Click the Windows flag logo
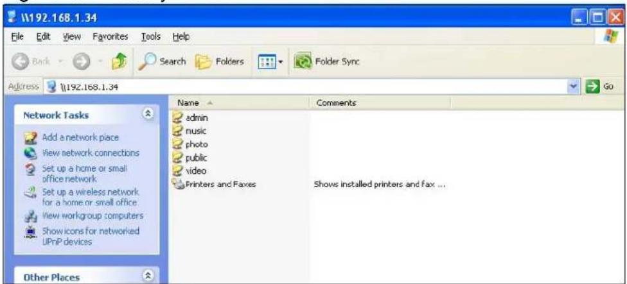This screenshot has height=284, width=627. tap(610, 37)
